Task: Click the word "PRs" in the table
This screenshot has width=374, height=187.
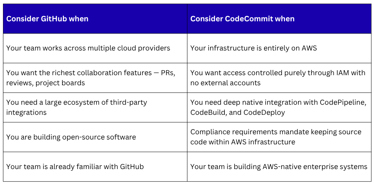Action: tap(168, 73)
